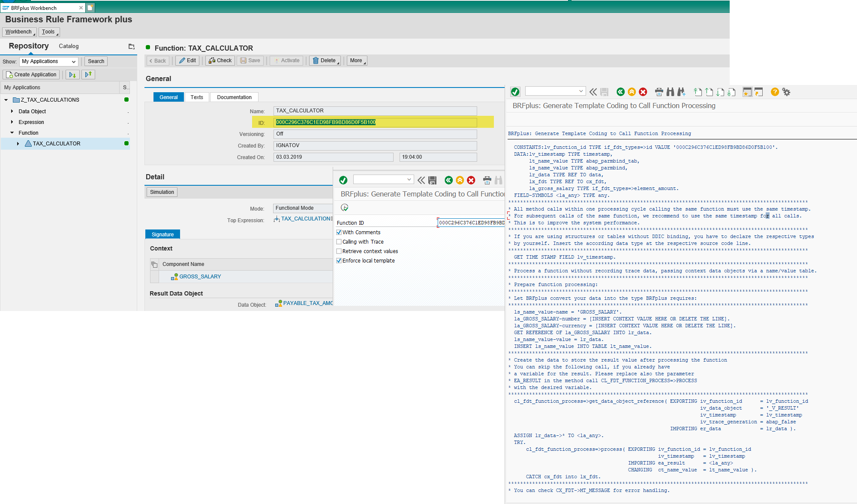Click Repository panel layout icon next to Catalog
Viewport: 857px width, 504px height.
[131, 46]
